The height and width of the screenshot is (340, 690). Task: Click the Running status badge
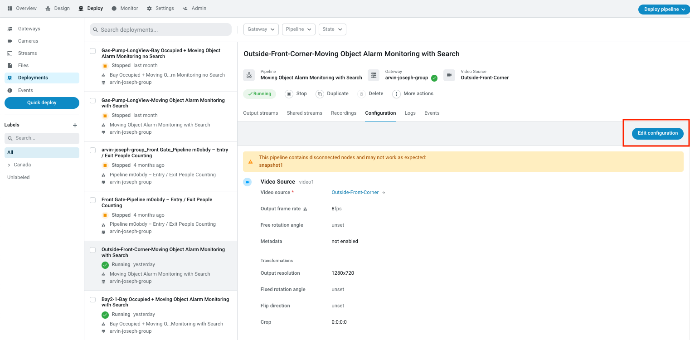click(259, 94)
